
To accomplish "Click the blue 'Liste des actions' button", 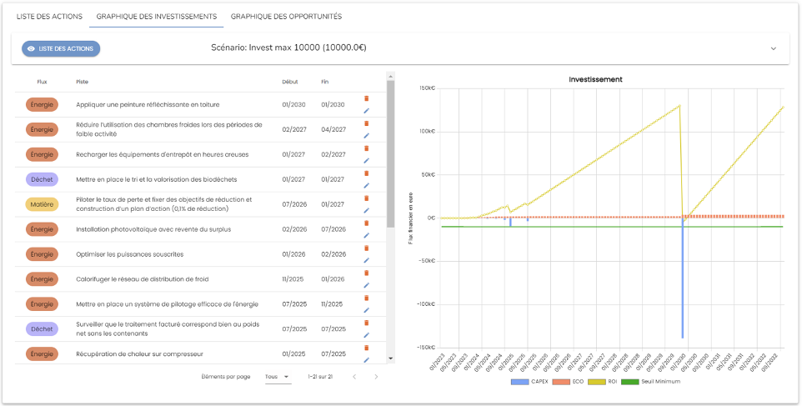I will click(61, 48).
